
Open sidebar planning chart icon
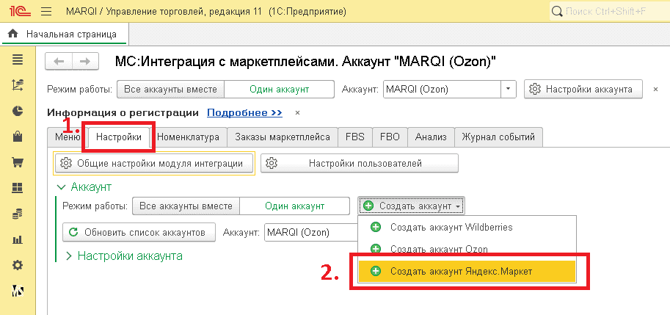(18, 85)
